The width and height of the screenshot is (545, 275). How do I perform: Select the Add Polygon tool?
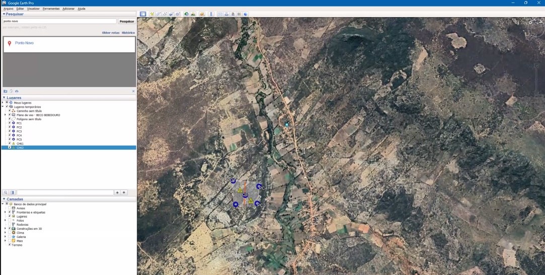coord(158,14)
